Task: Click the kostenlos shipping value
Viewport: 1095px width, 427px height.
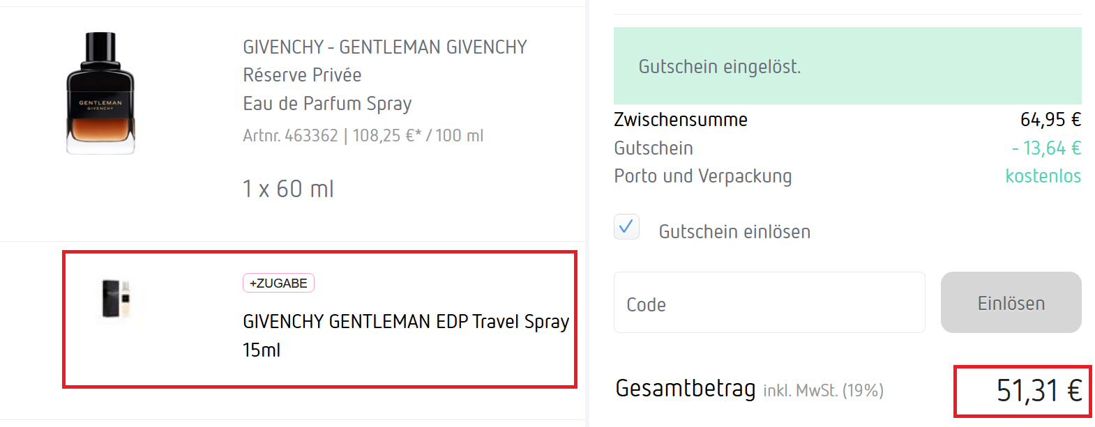Action: [x=1043, y=176]
